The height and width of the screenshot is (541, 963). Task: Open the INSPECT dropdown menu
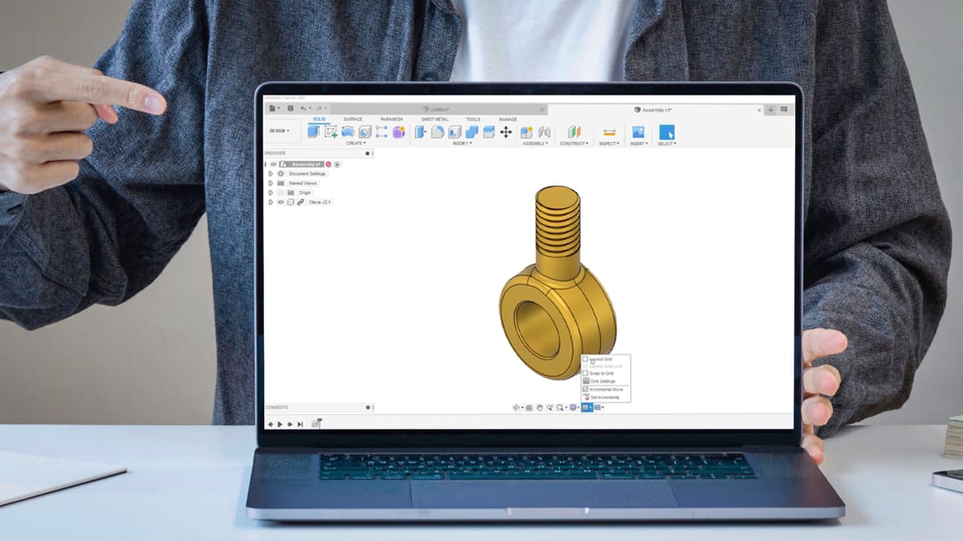point(609,143)
